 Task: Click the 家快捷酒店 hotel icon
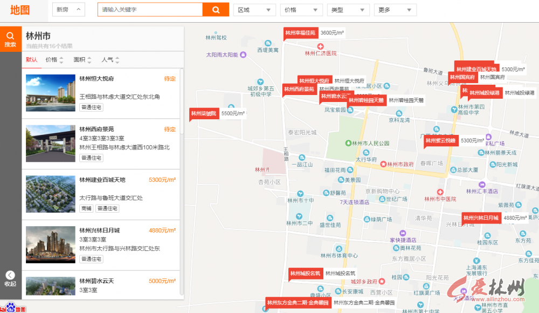[x=403, y=233]
